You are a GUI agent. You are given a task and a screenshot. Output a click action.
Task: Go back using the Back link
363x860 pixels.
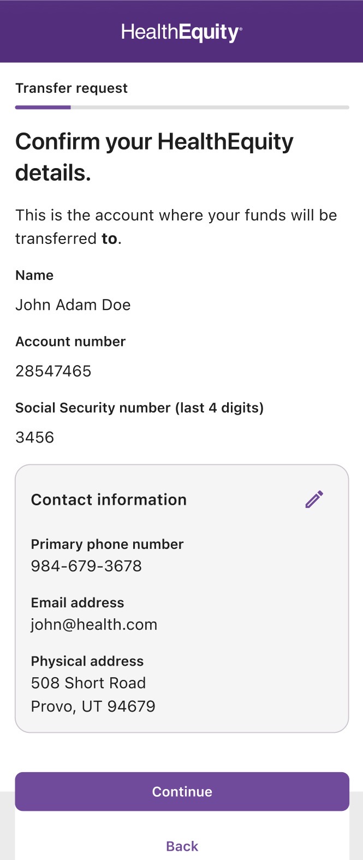pos(182,846)
